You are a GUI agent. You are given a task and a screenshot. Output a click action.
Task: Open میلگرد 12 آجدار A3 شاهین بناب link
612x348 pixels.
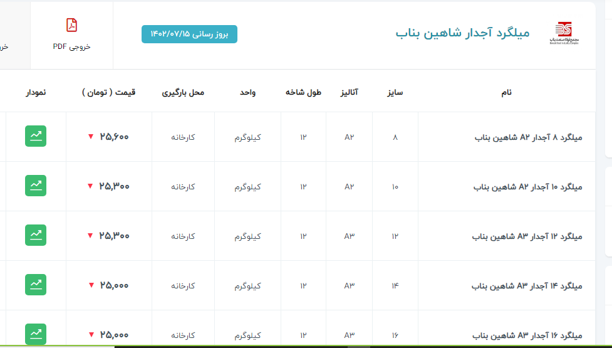click(x=527, y=236)
